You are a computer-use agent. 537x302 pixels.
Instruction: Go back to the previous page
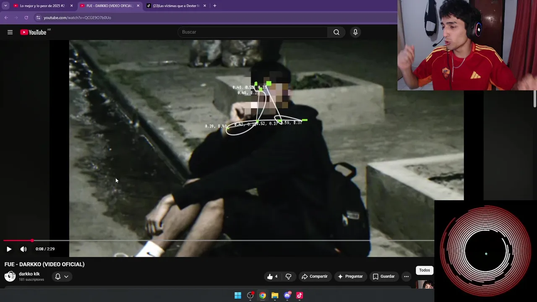(x=6, y=18)
